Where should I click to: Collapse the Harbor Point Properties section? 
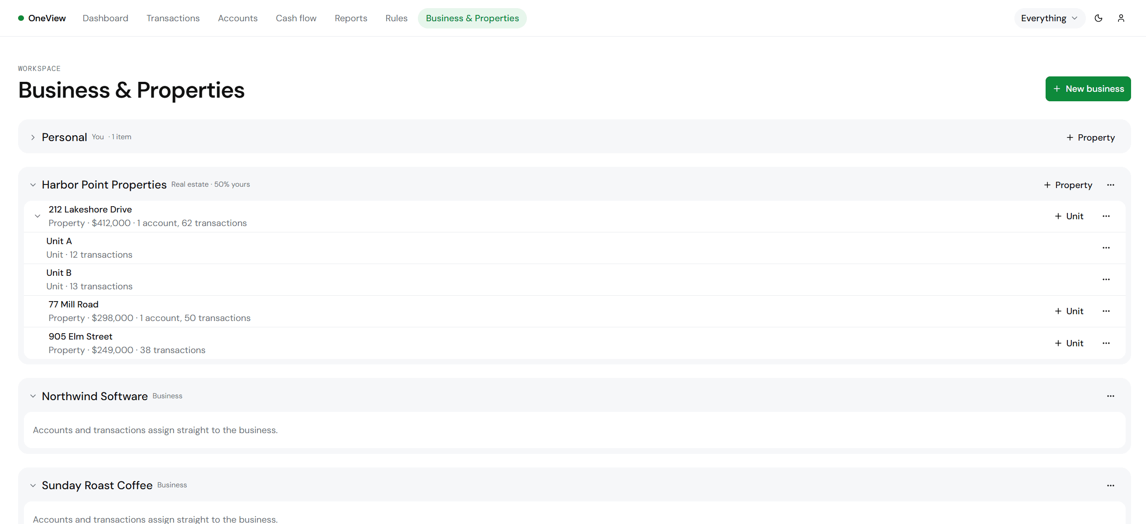pos(33,185)
